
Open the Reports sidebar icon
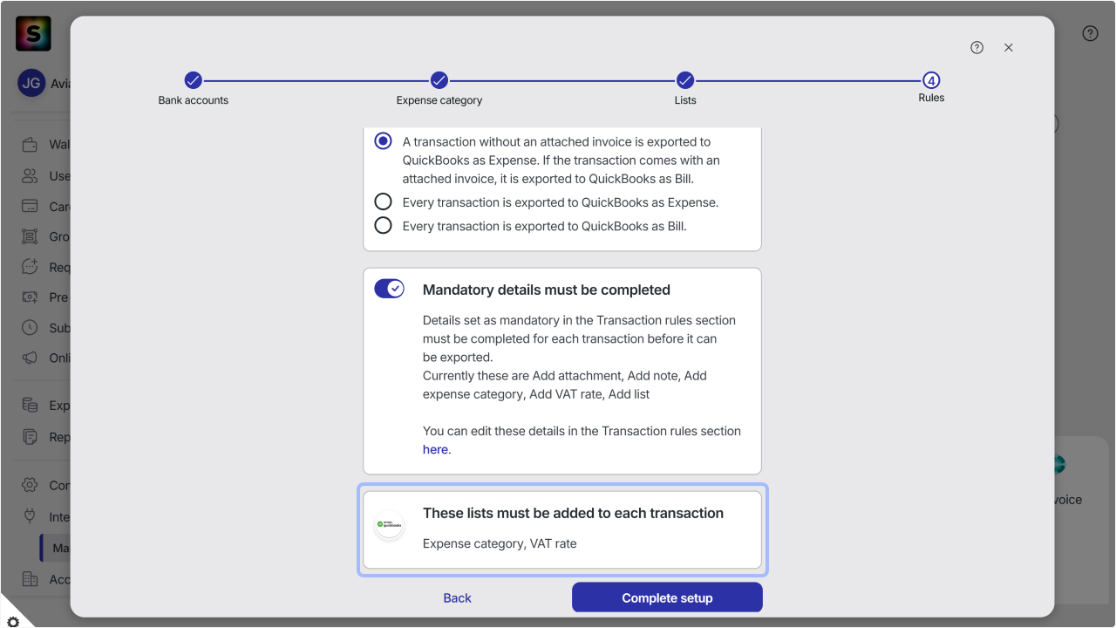click(31, 436)
